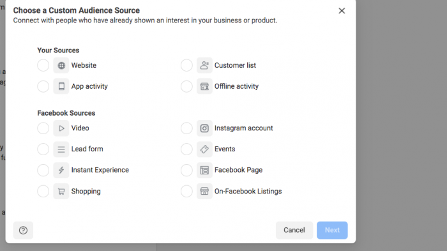This screenshot has height=251, width=447.
Task: Select the On-Facebook Listings radio button
Action: (x=186, y=191)
